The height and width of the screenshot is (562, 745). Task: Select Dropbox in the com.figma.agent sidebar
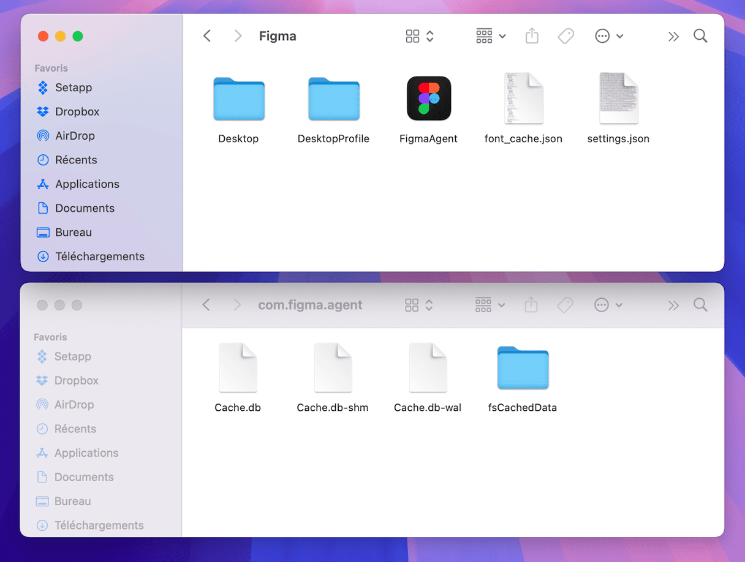tap(76, 381)
